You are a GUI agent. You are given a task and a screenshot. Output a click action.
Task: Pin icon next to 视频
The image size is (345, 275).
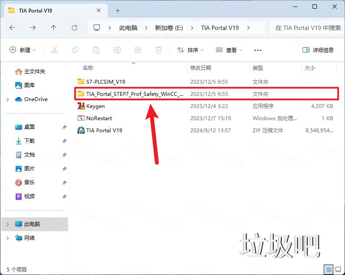(64, 196)
